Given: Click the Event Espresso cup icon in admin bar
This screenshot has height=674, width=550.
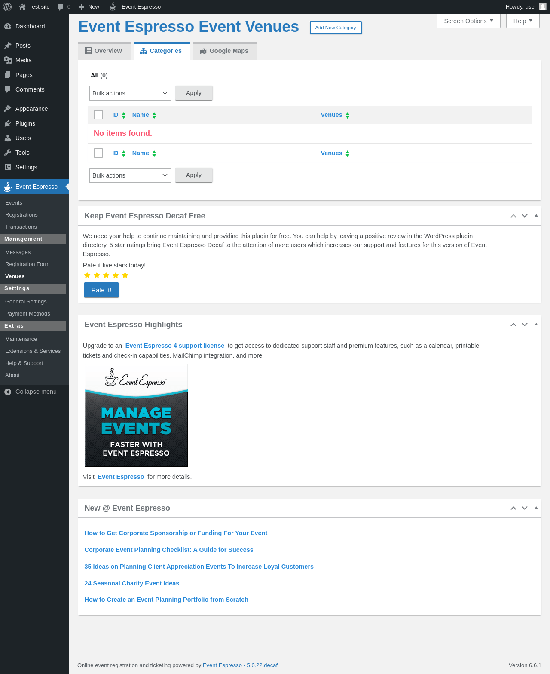Looking at the screenshot, I should tap(113, 6).
